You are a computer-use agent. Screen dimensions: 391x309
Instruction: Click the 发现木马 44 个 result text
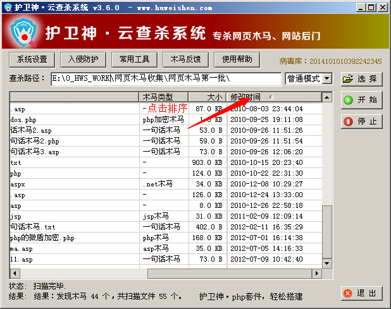coord(83,296)
